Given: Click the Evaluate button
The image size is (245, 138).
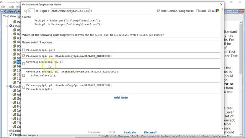Looking at the screenshot, I should tap(130, 132).
